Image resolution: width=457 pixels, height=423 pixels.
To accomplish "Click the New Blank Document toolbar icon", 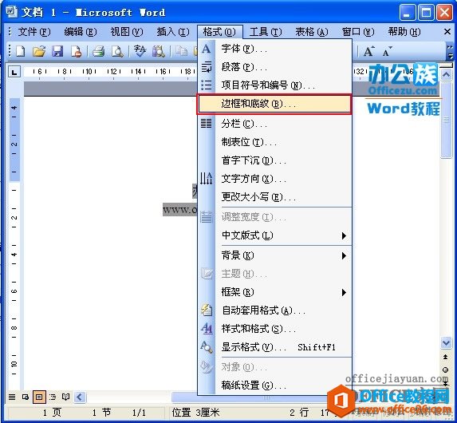I will pos(21,51).
